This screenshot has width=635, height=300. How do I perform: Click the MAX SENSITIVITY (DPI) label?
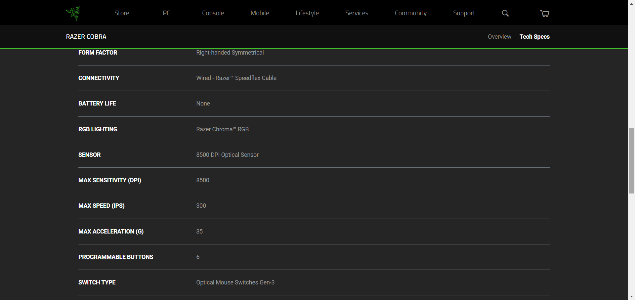click(110, 180)
